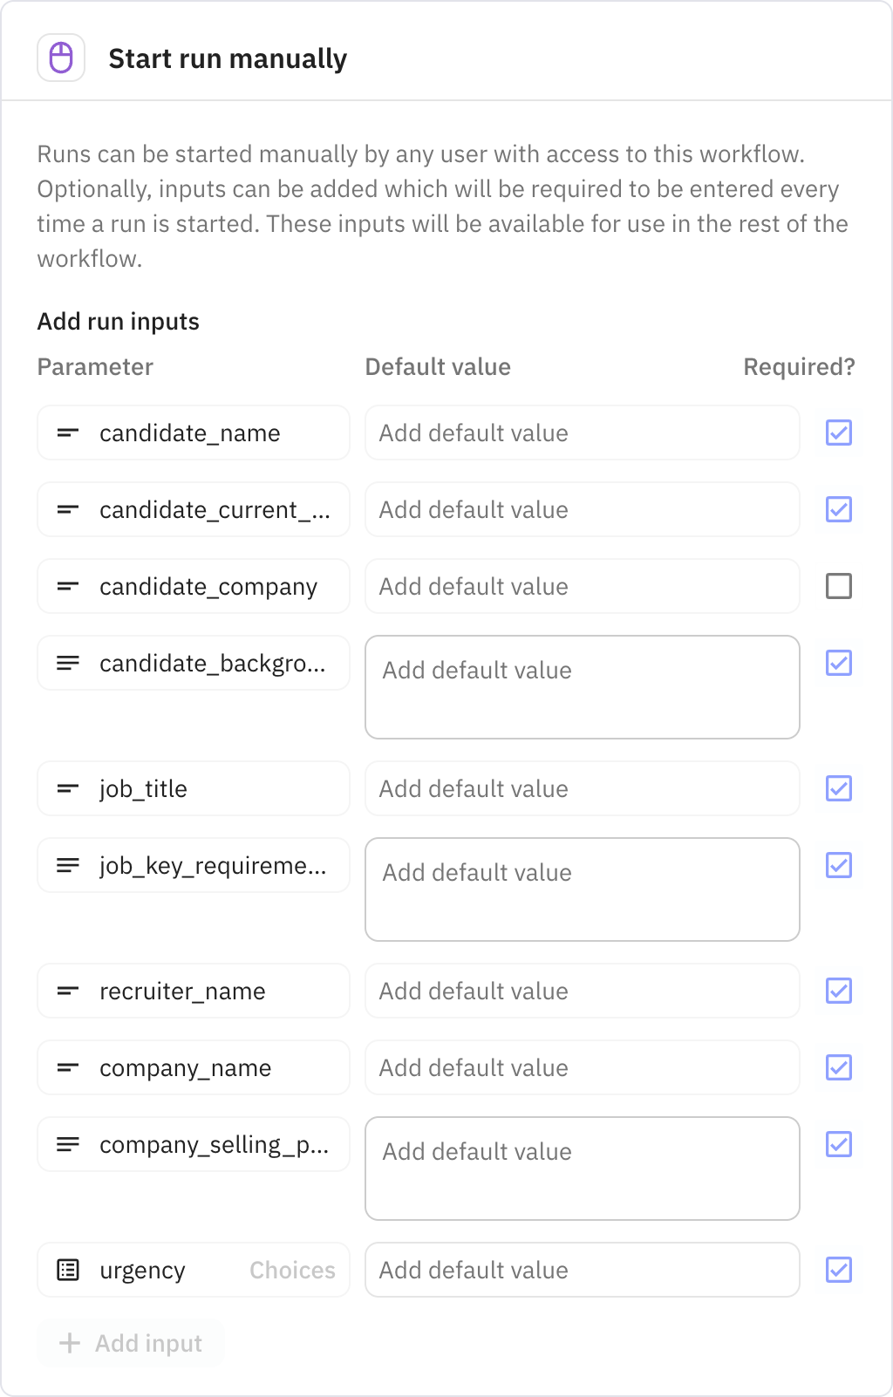Enable required checkbox for candidate_company

839,587
